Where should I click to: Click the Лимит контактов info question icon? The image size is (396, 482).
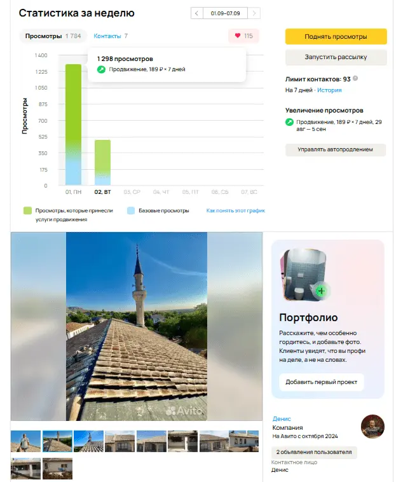click(355, 78)
